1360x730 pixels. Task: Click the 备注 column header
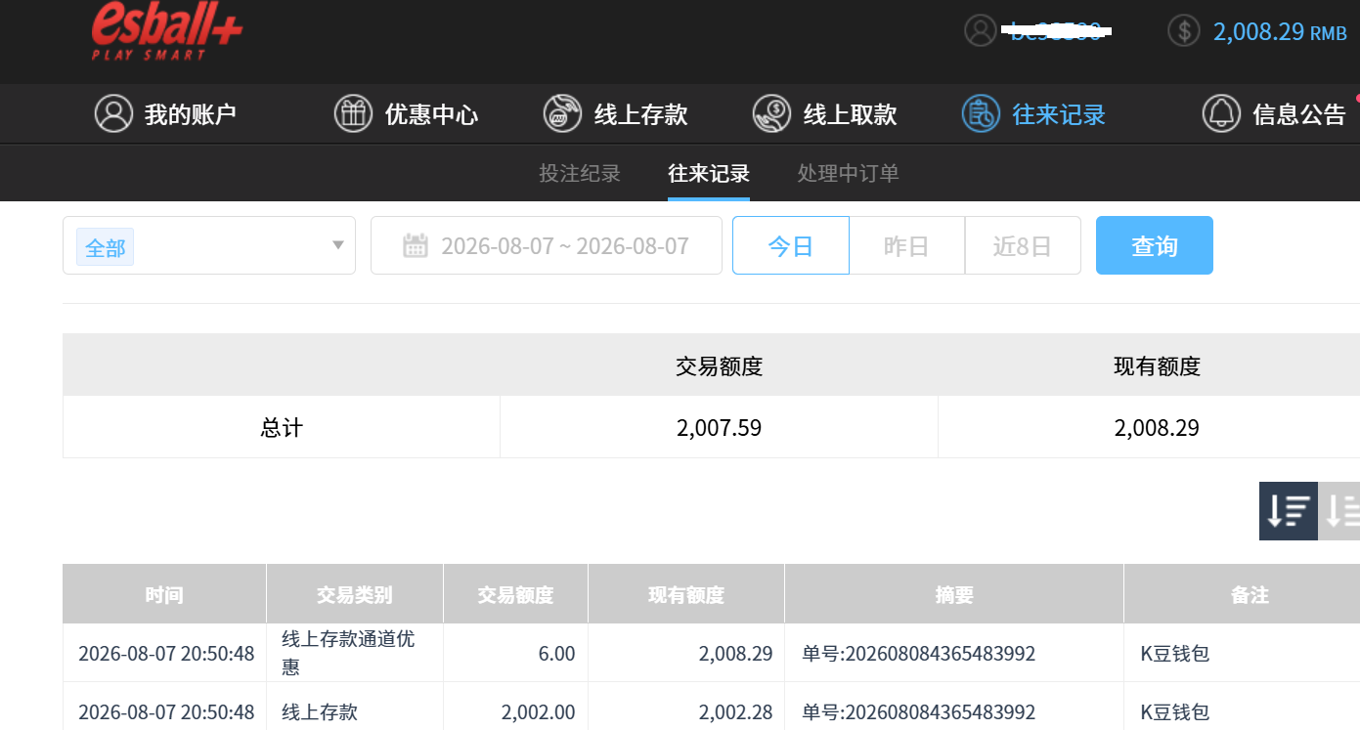point(1243,594)
